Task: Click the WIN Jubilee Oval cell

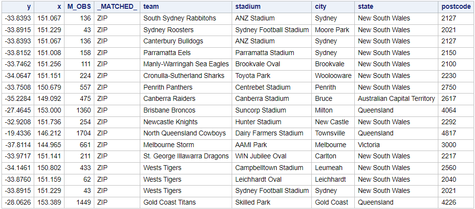Action: [261, 156]
